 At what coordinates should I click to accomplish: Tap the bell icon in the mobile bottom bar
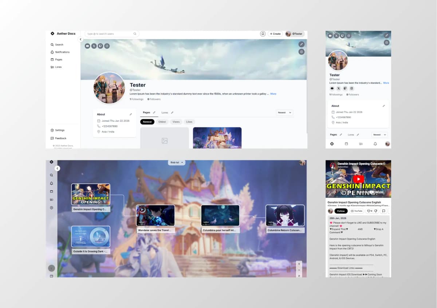(375, 144)
